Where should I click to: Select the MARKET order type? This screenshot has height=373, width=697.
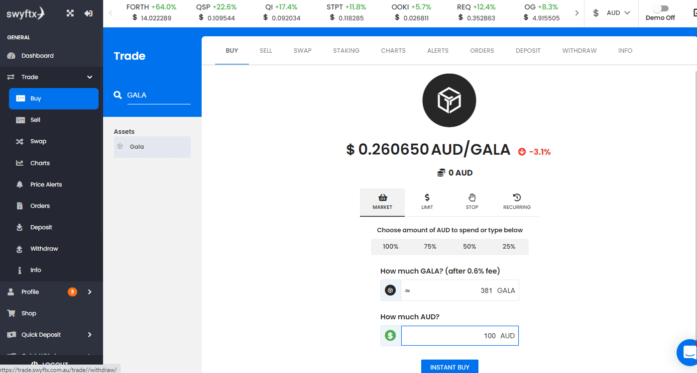pyautogui.click(x=382, y=202)
